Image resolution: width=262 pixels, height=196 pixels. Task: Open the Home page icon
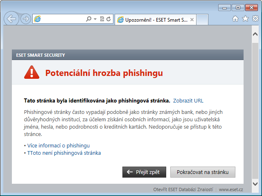[x=235, y=19]
